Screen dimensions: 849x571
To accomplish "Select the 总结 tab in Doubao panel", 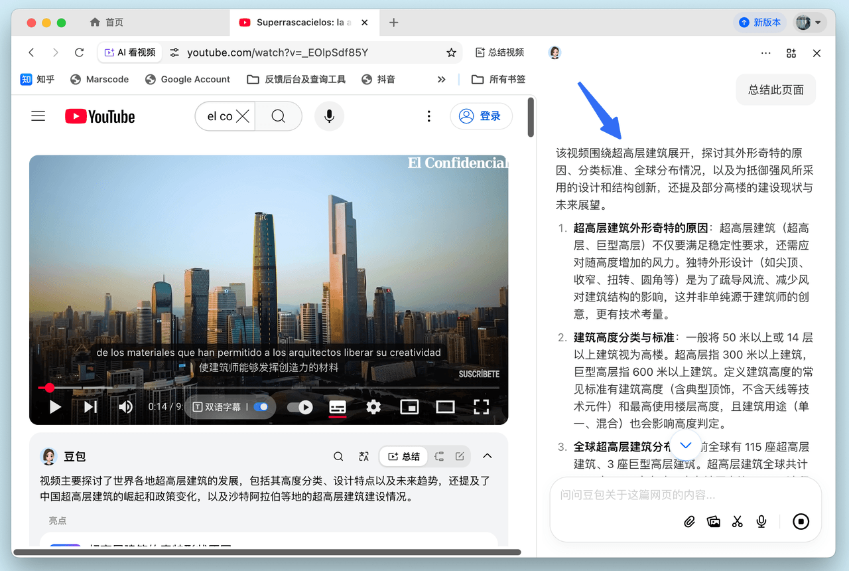I will pos(403,456).
